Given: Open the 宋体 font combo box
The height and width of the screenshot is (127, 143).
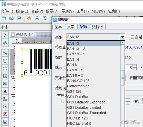Looking at the screenshot, I should point(26,27).
